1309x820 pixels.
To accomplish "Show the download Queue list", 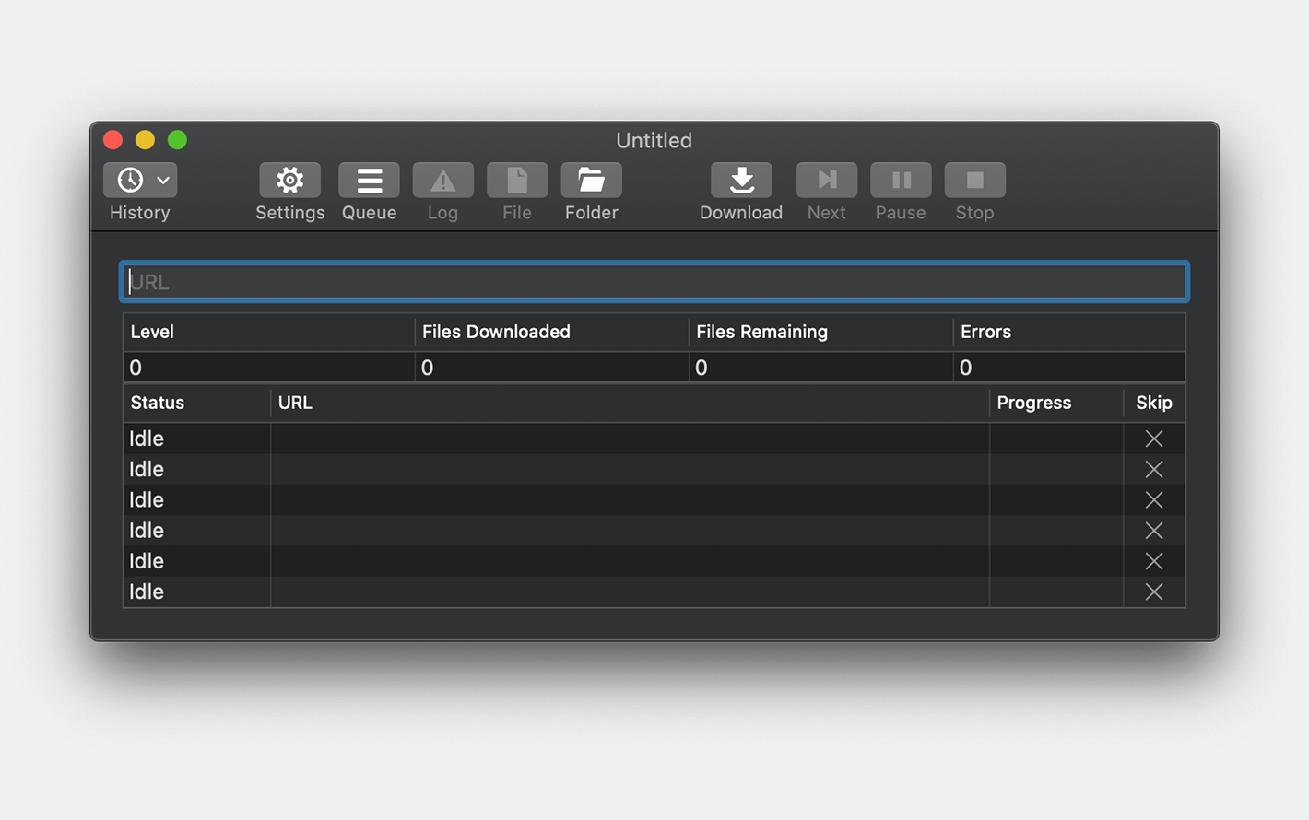I will tap(369, 181).
